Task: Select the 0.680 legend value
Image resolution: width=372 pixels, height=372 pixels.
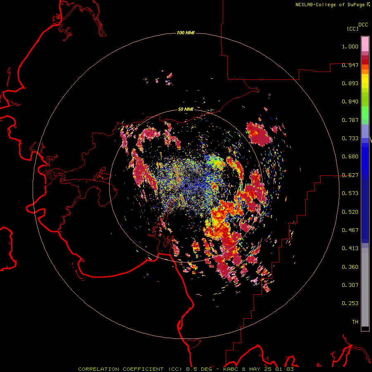Action: pos(350,157)
